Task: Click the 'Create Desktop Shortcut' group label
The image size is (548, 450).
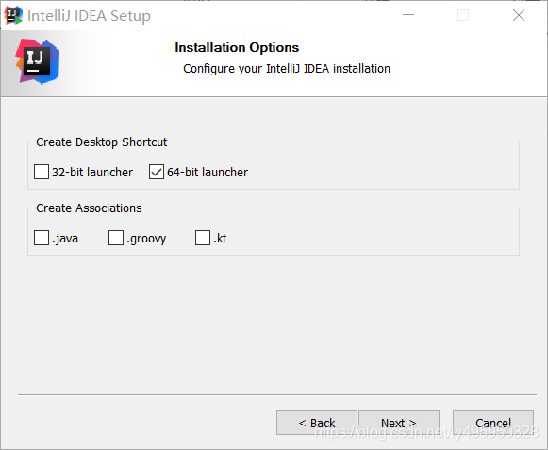Action: point(101,142)
